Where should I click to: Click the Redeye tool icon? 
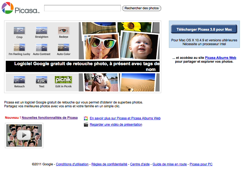63,30
